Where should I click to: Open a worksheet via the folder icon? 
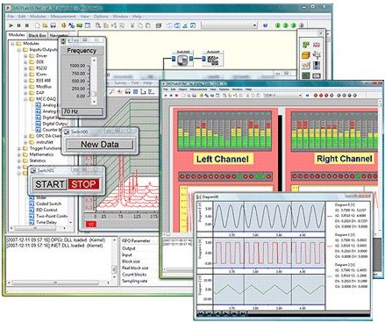coord(45,25)
